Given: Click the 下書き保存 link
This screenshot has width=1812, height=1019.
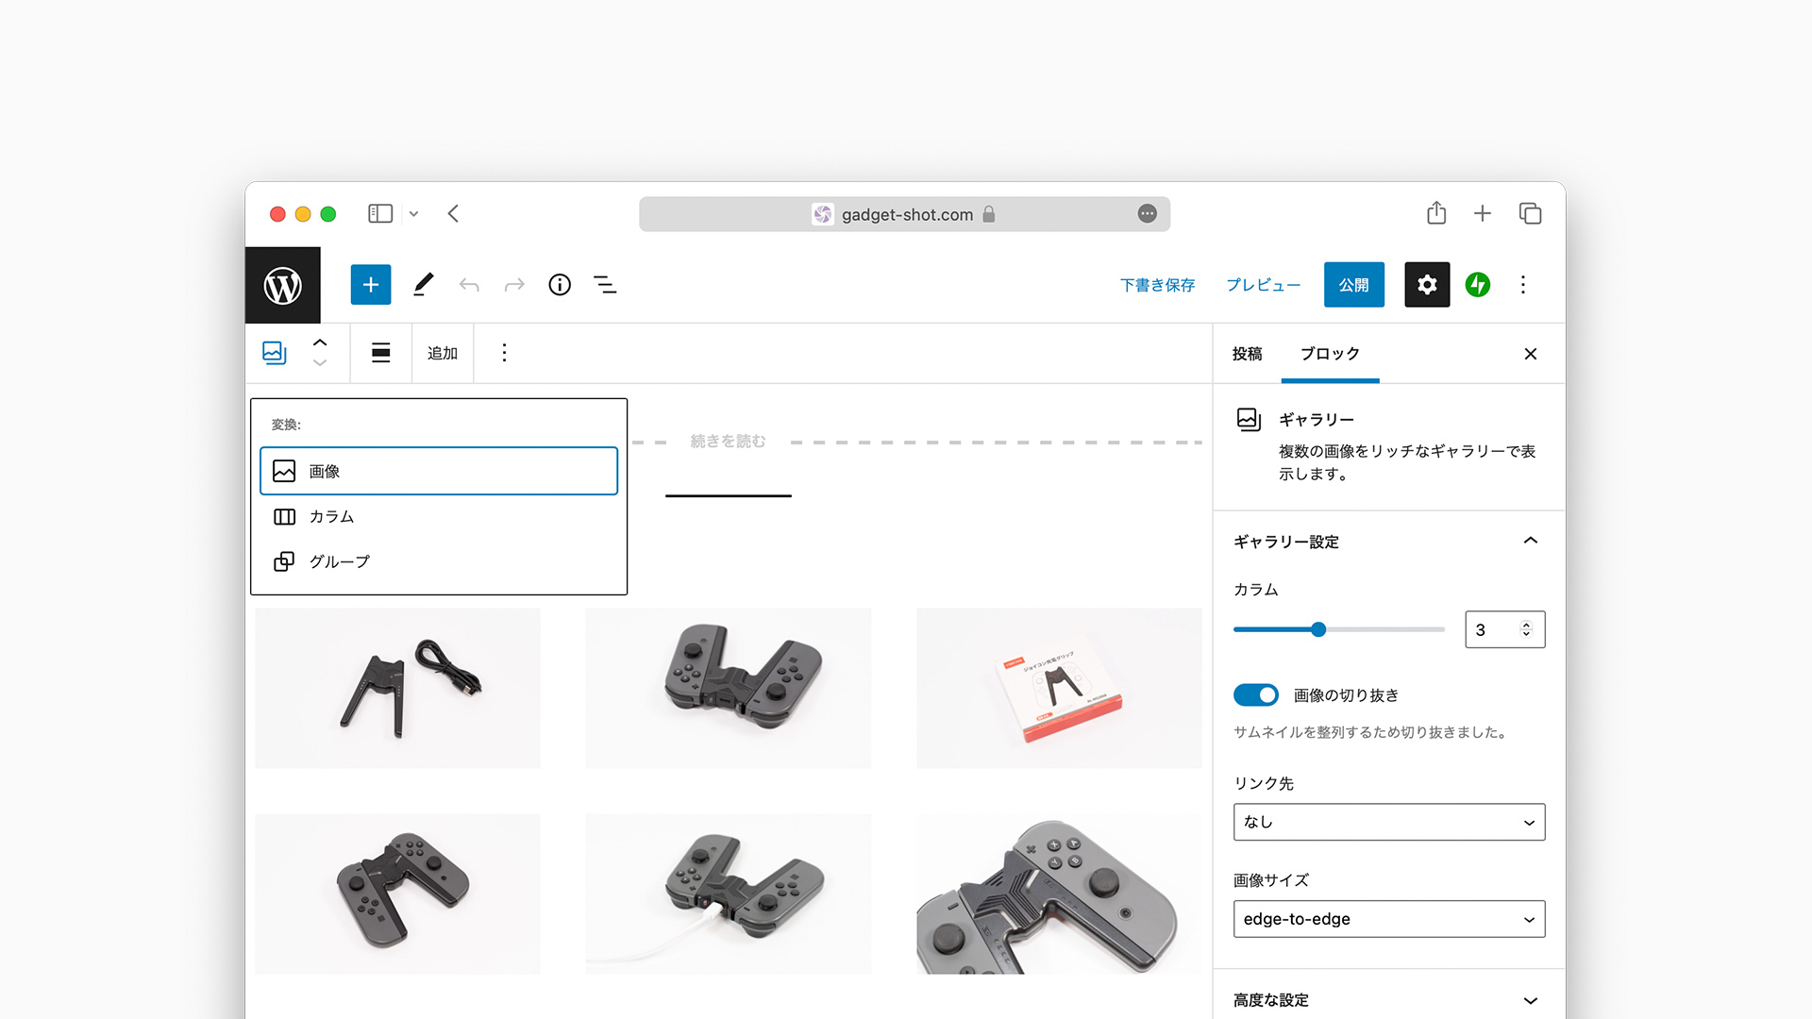Looking at the screenshot, I should (x=1157, y=285).
